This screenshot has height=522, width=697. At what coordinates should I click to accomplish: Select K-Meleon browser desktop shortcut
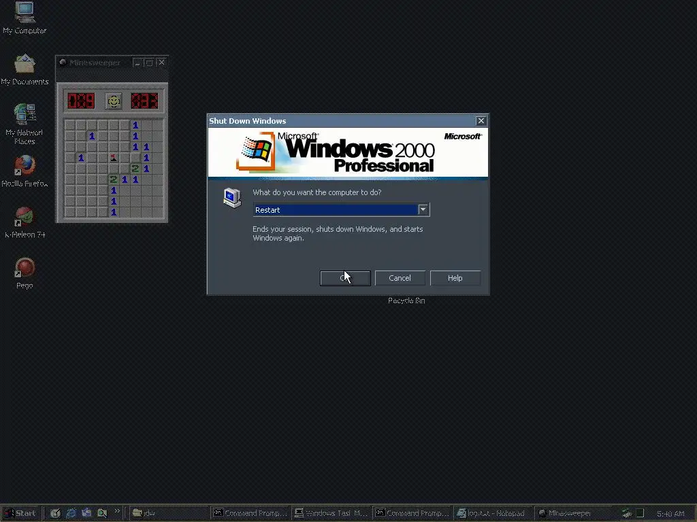pos(25,222)
